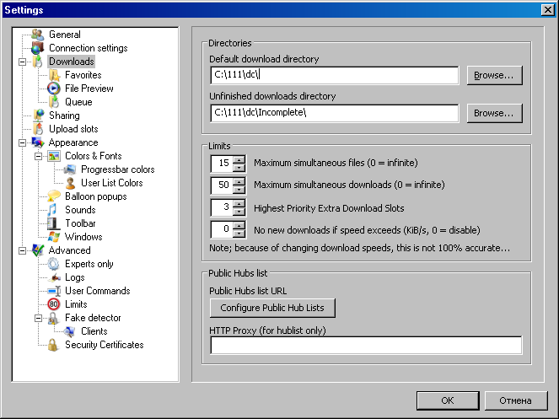Collapse the Downloads tree node
Viewport: 559px width, 419px height.
click(22, 62)
